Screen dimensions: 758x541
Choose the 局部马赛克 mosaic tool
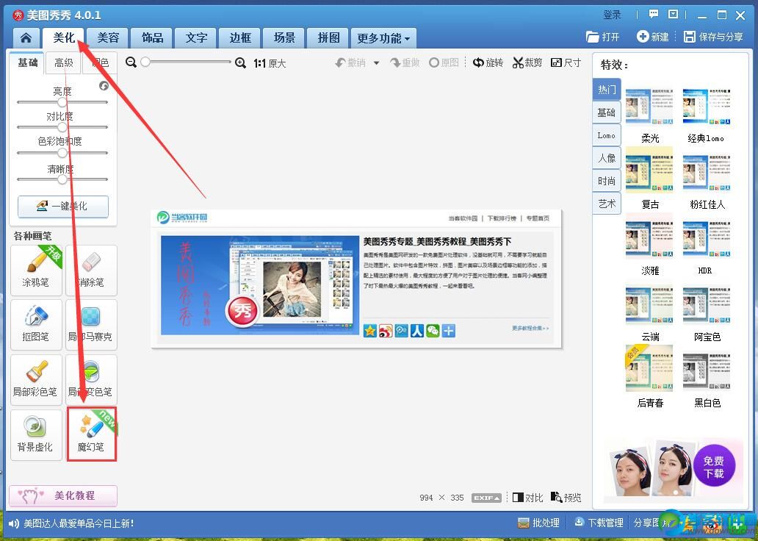[91, 325]
